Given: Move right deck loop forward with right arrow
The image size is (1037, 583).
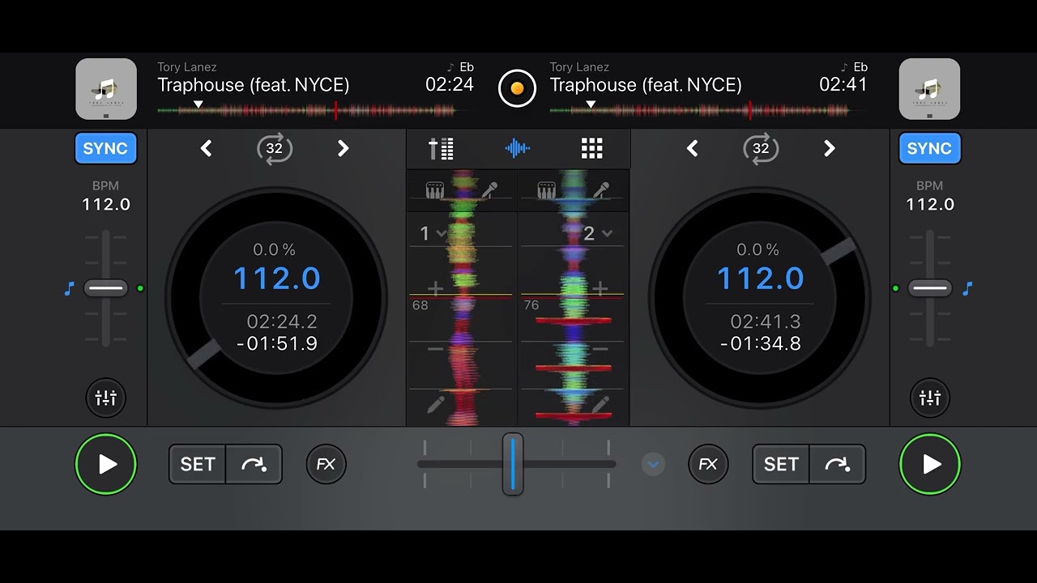Looking at the screenshot, I should tap(830, 148).
